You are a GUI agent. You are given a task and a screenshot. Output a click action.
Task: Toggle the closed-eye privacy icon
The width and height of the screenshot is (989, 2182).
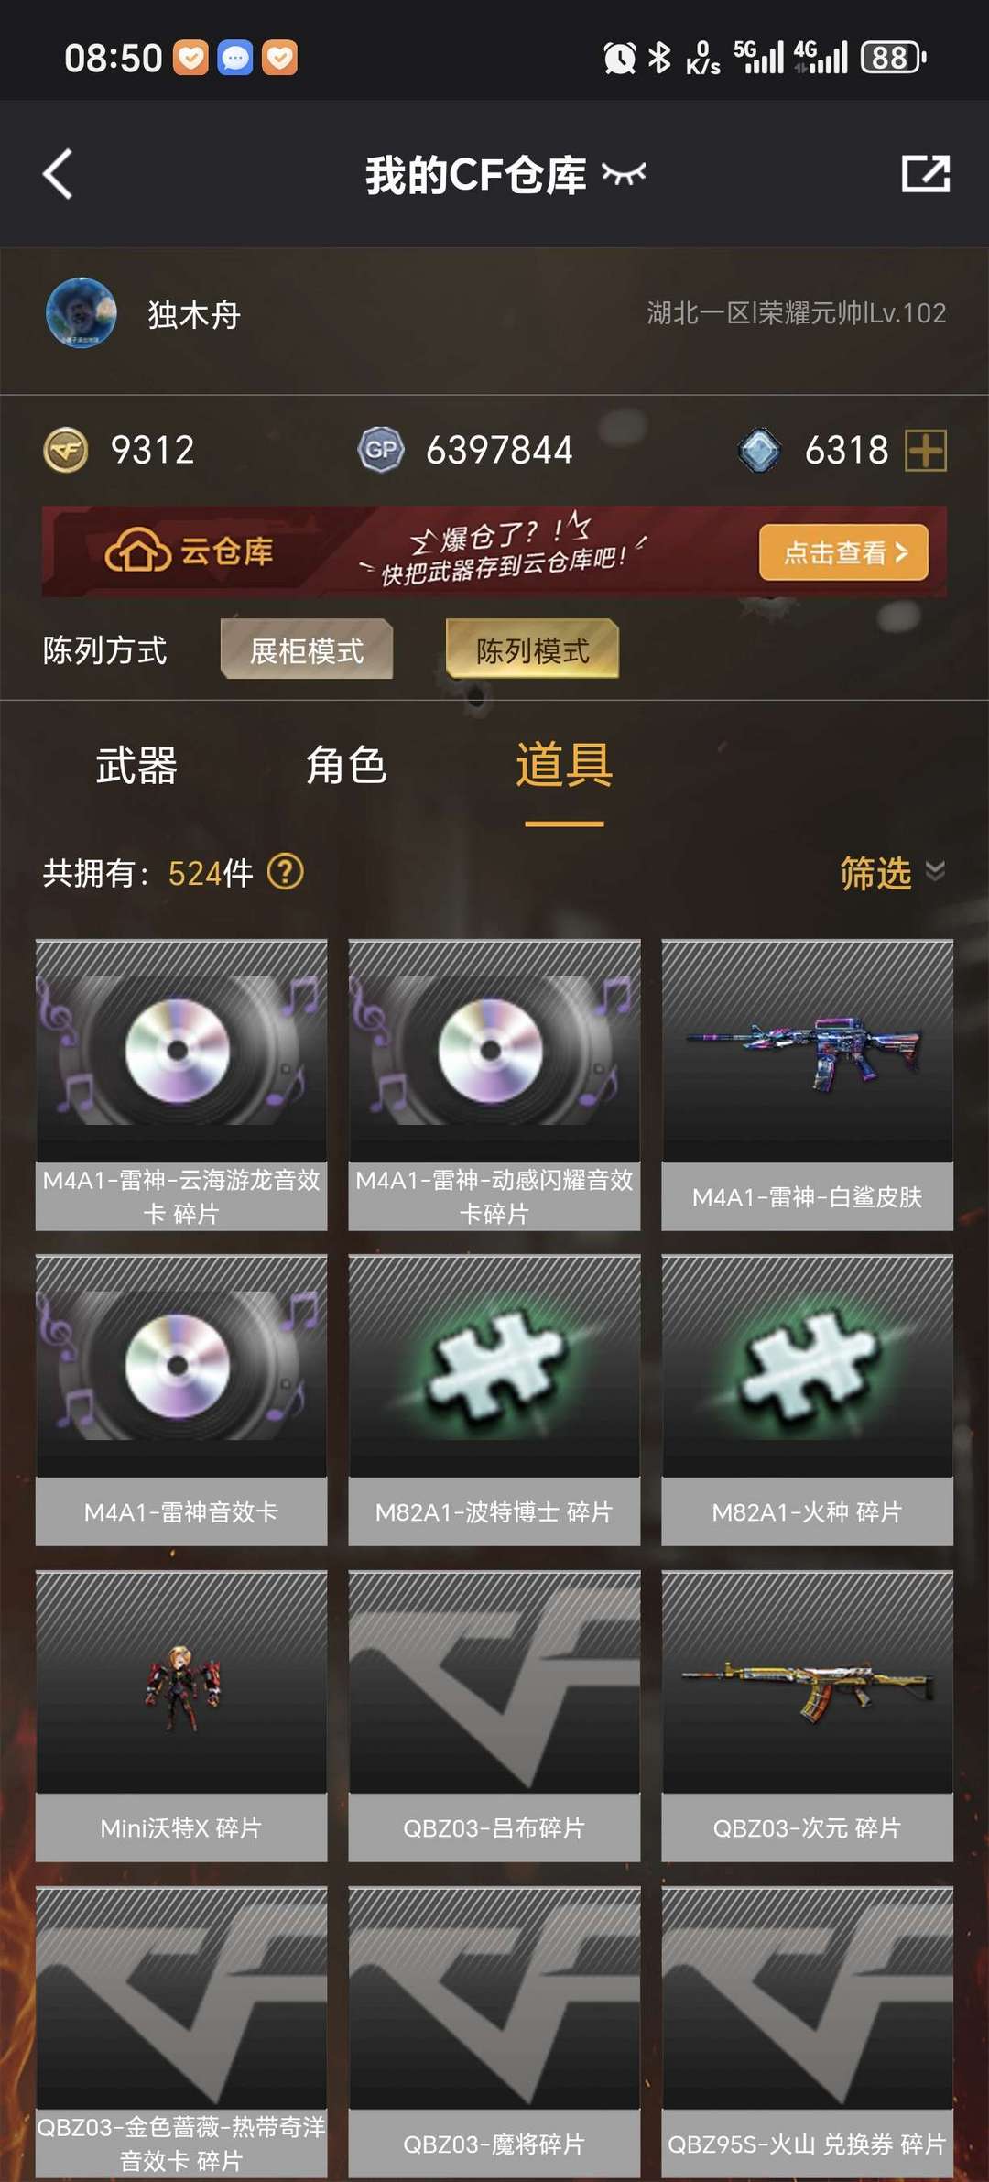click(624, 173)
